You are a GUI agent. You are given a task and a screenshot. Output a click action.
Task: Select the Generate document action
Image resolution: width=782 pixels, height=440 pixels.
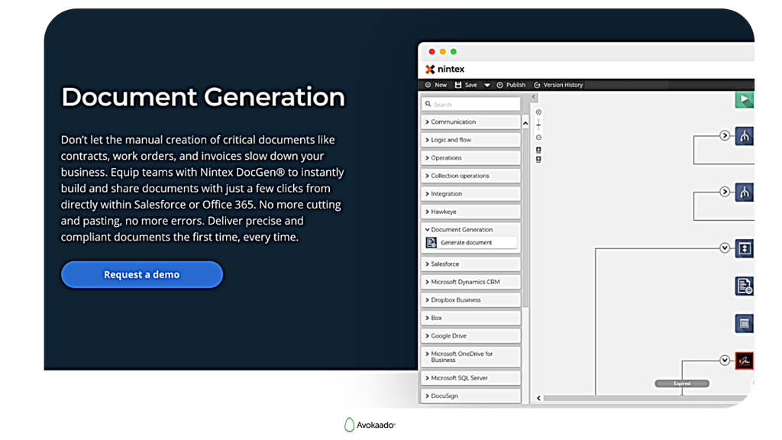470,242
